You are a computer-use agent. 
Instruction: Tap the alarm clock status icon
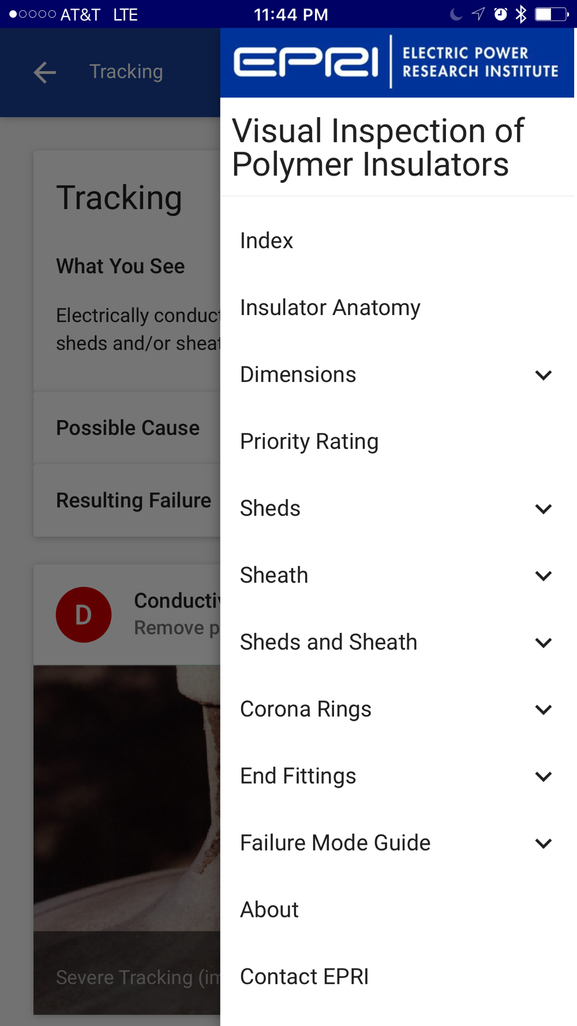[x=501, y=14]
